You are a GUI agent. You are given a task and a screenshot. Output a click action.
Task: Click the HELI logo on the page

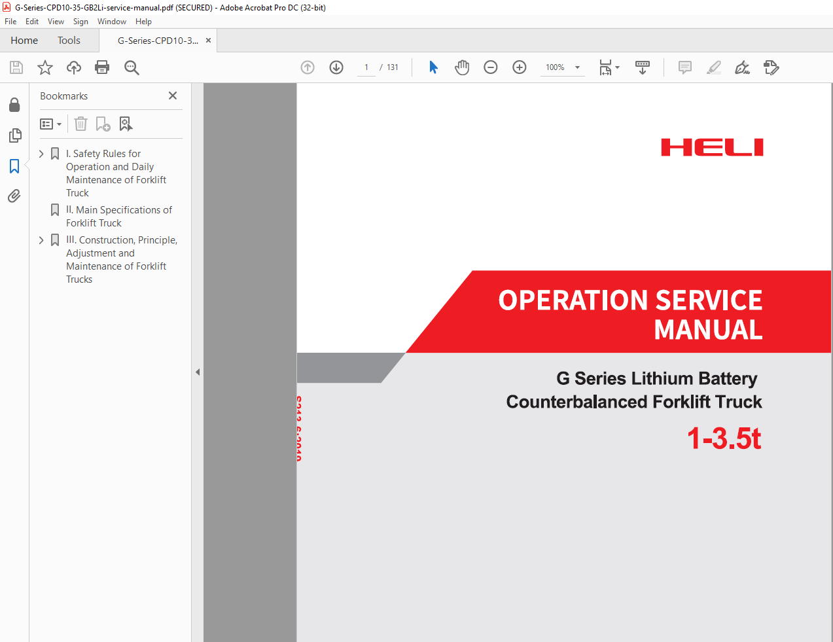pos(712,147)
